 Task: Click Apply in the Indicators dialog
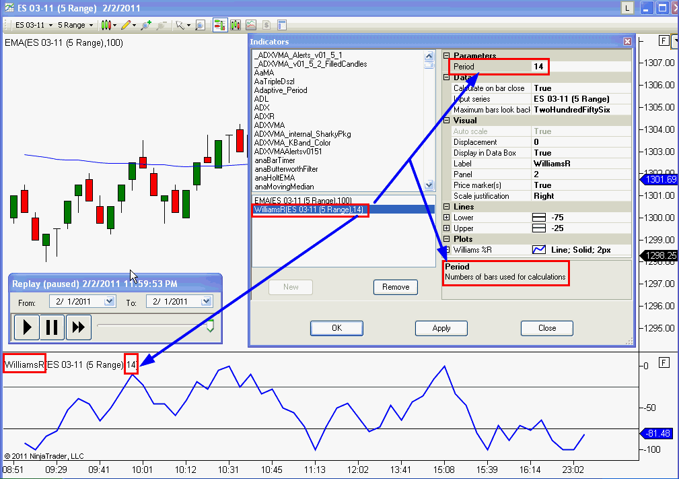point(441,328)
